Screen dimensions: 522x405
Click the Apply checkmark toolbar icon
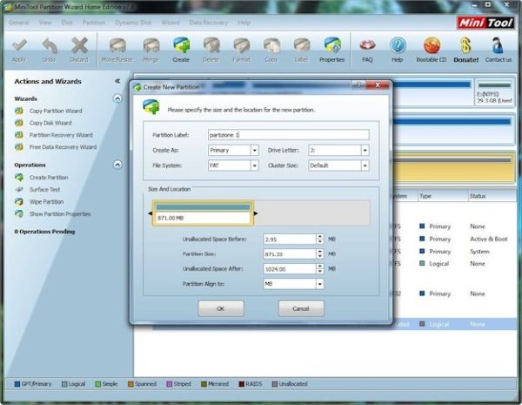(19, 46)
